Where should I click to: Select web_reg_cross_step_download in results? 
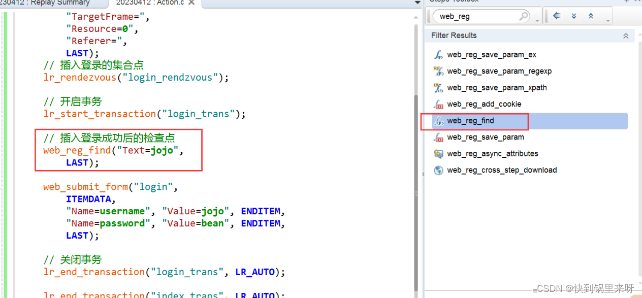pyautogui.click(x=502, y=170)
